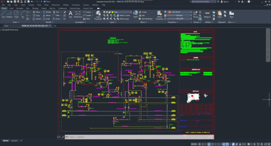Click the Match Properties tool
Image resolution: width=271 pixels, height=146 pixels.
(x=159, y=15)
